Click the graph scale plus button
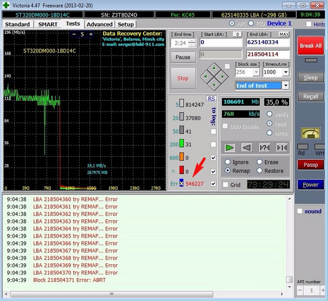The image size is (328, 301). click(91, 34)
